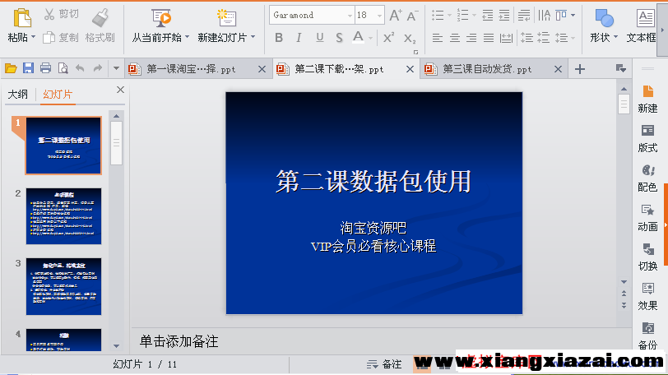Screen dimensions: 668x375
Task: Click thumbnail panel scroll down arrow
Action: point(116,346)
